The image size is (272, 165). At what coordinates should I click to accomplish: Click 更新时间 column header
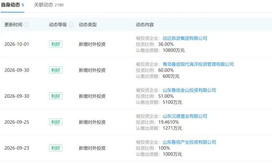(13, 25)
